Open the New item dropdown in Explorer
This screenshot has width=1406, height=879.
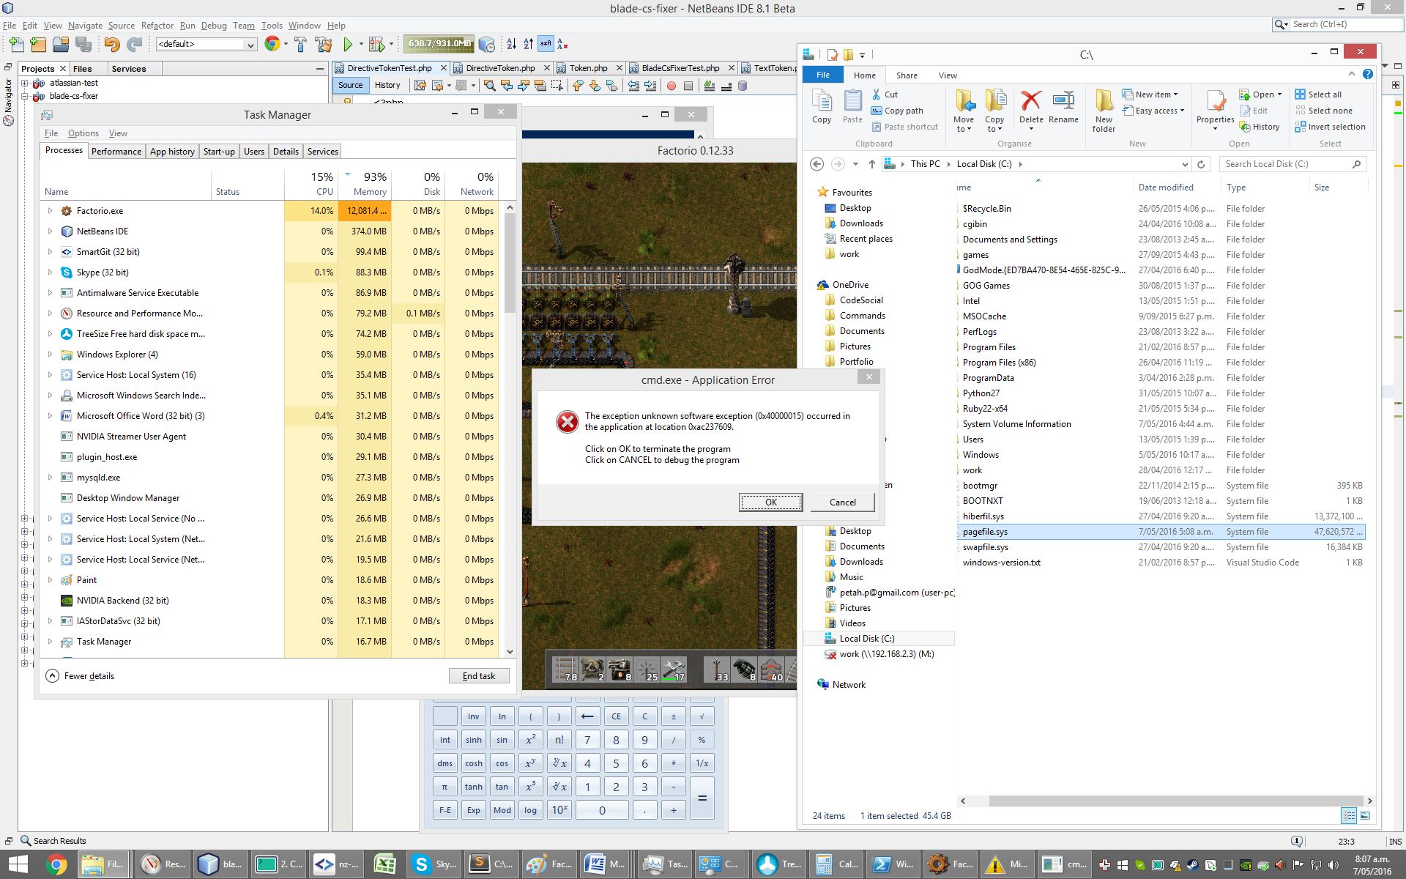coord(1150,94)
